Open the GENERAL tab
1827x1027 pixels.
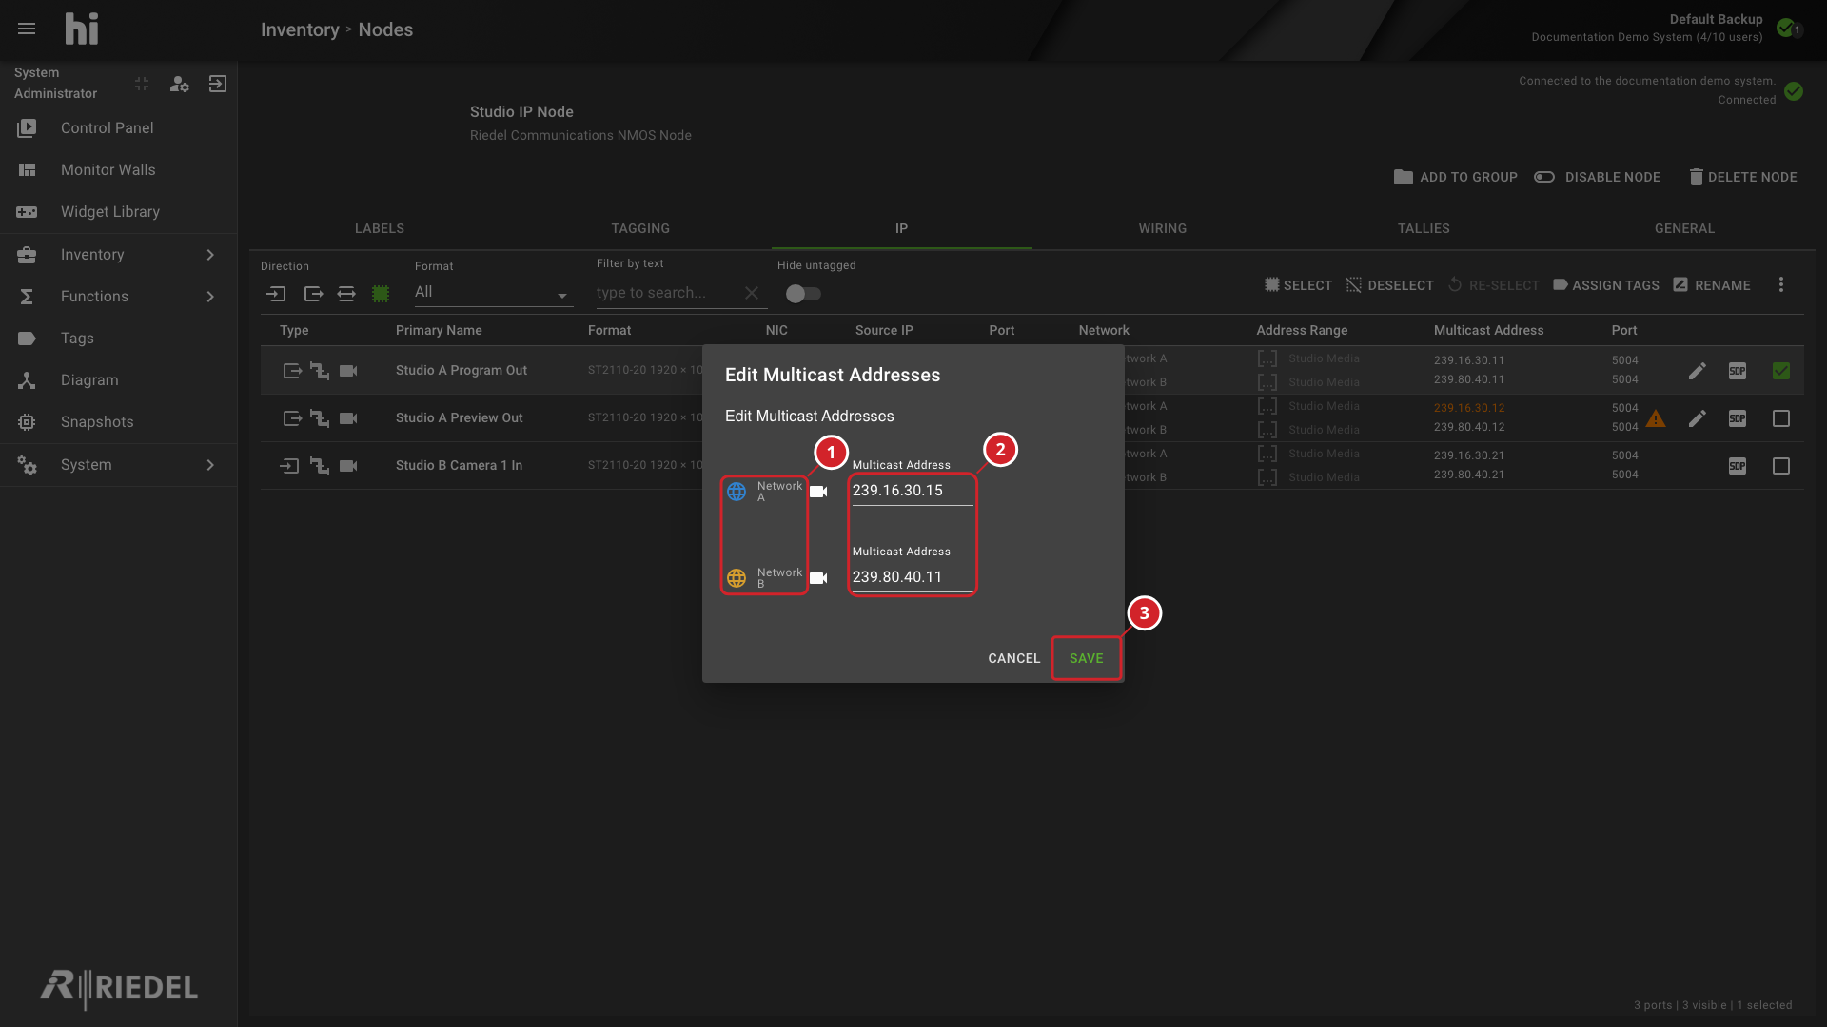tap(1684, 228)
